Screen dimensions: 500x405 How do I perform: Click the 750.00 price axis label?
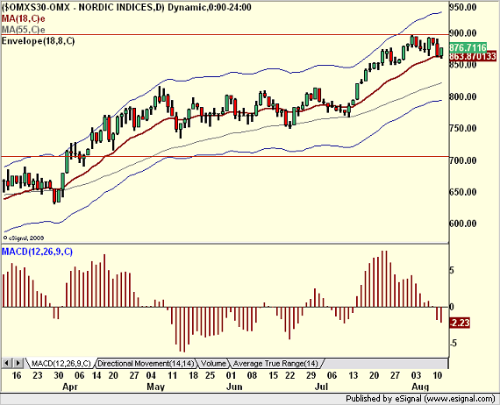[x=462, y=128]
